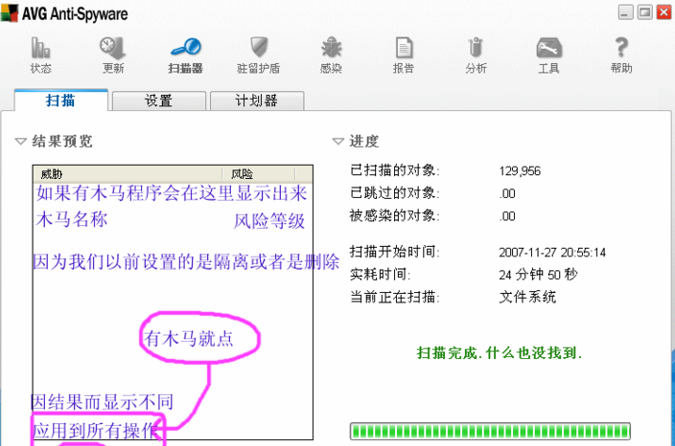Click the green scan progress bar
This screenshot has width=675, height=446.
490,431
